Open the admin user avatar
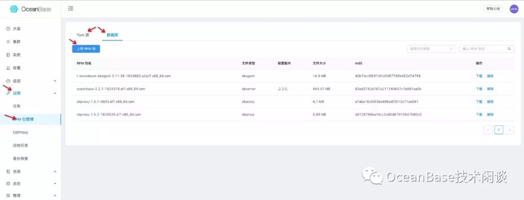 click(x=514, y=9)
